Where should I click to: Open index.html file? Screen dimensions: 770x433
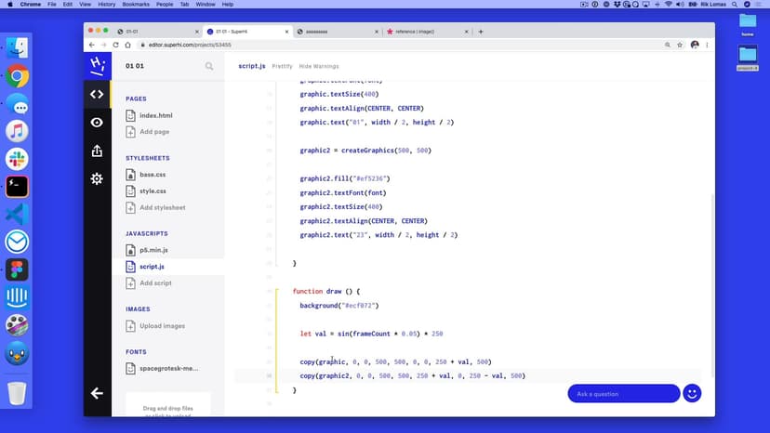(x=155, y=115)
